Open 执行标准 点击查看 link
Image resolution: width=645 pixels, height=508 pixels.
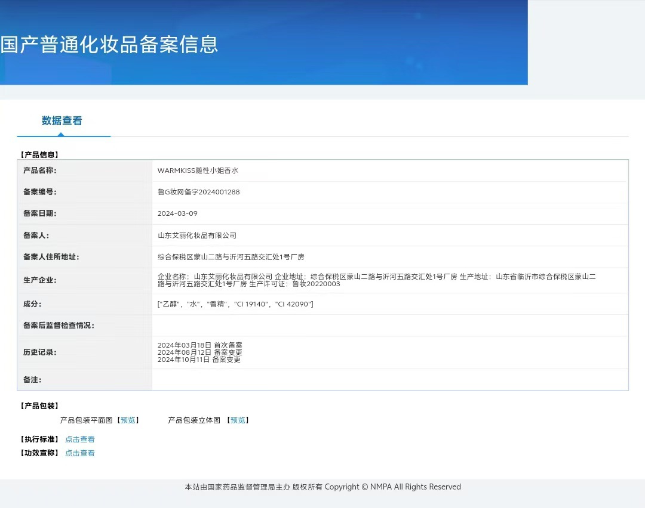pyautogui.click(x=80, y=439)
